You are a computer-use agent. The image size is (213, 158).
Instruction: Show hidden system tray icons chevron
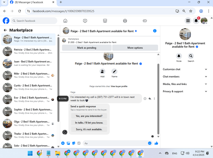click(x=160, y=153)
